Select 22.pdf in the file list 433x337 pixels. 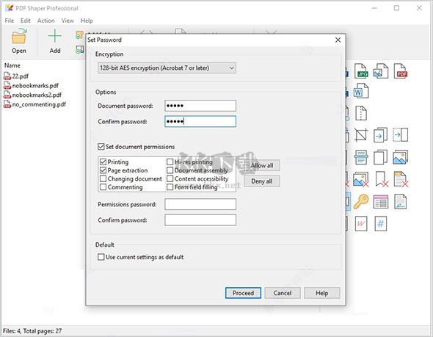click(16, 76)
